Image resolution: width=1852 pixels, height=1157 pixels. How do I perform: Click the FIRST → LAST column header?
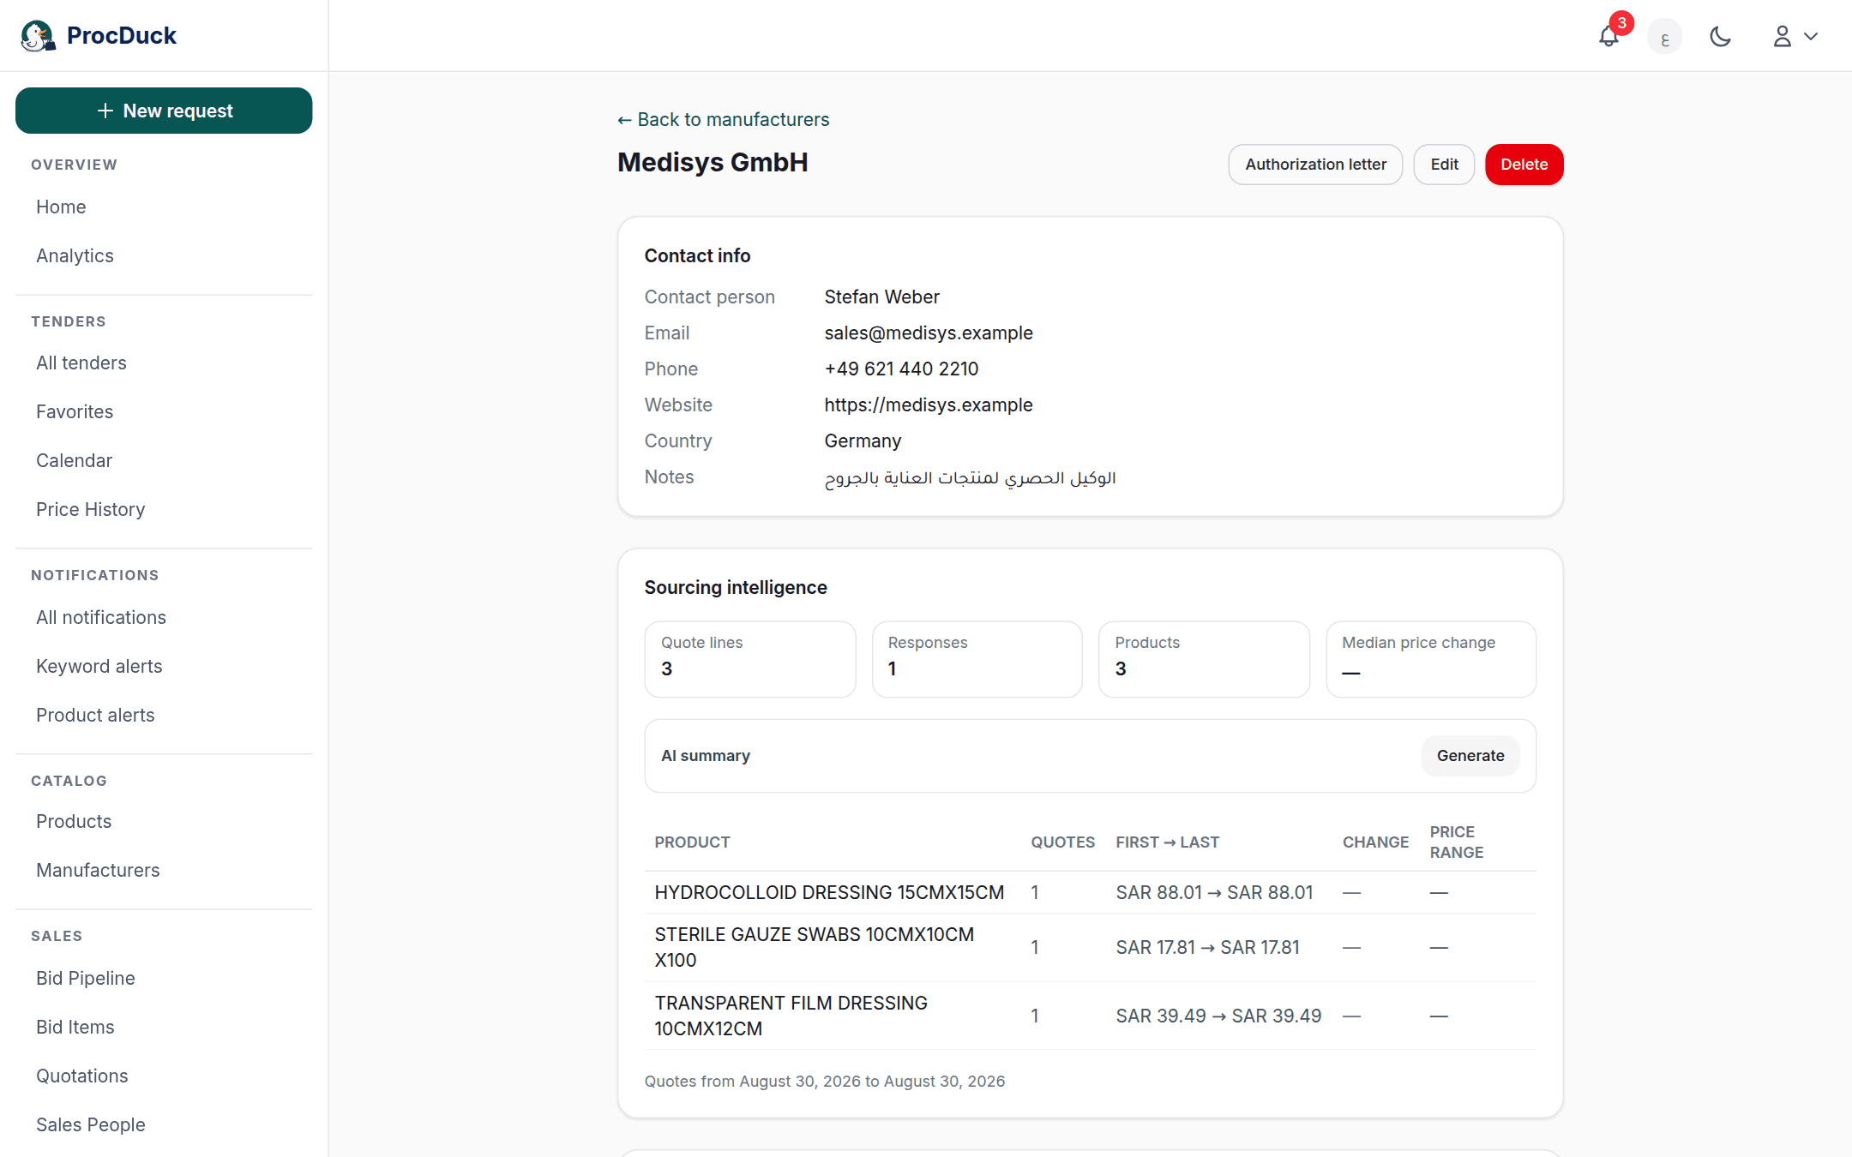1167,842
